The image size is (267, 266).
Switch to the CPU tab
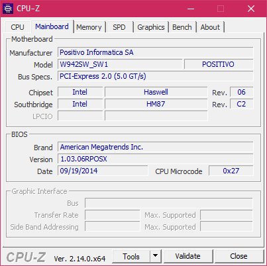pyautogui.click(x=17, y=27)
